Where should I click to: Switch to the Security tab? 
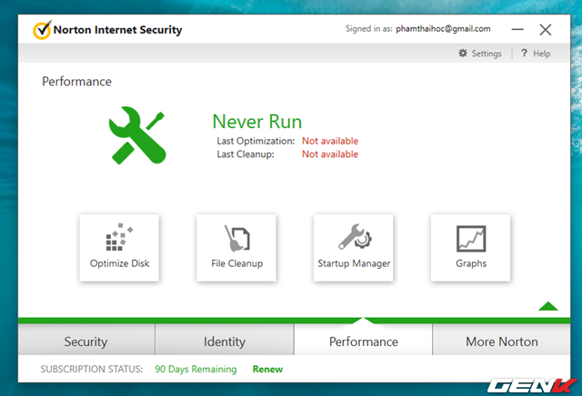click(86, 340)
